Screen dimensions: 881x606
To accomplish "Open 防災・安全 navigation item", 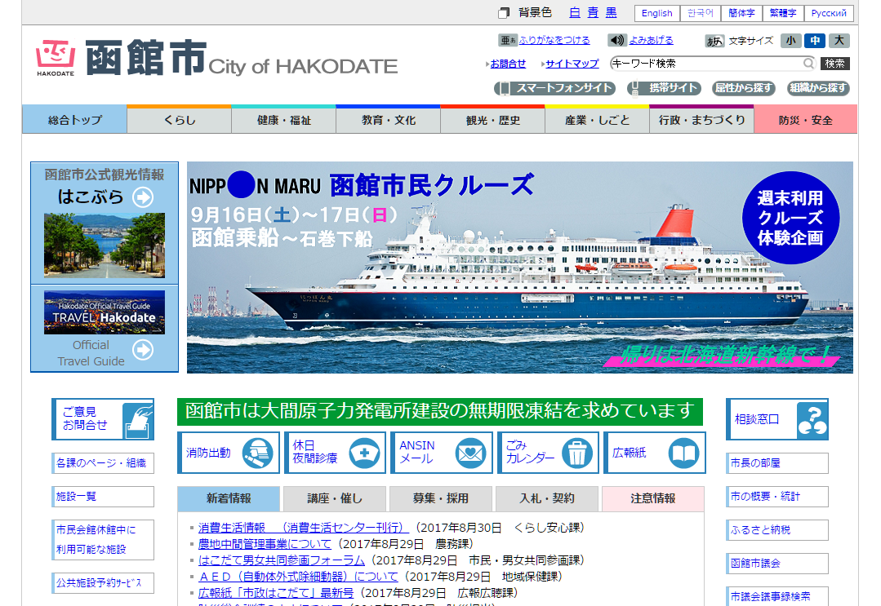I will (x=806, y=120).
